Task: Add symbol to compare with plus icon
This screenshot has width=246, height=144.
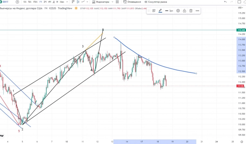Action: click(17, 2)
